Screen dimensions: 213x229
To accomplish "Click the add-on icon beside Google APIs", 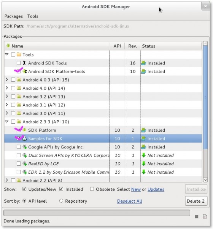I will point(25,147).
